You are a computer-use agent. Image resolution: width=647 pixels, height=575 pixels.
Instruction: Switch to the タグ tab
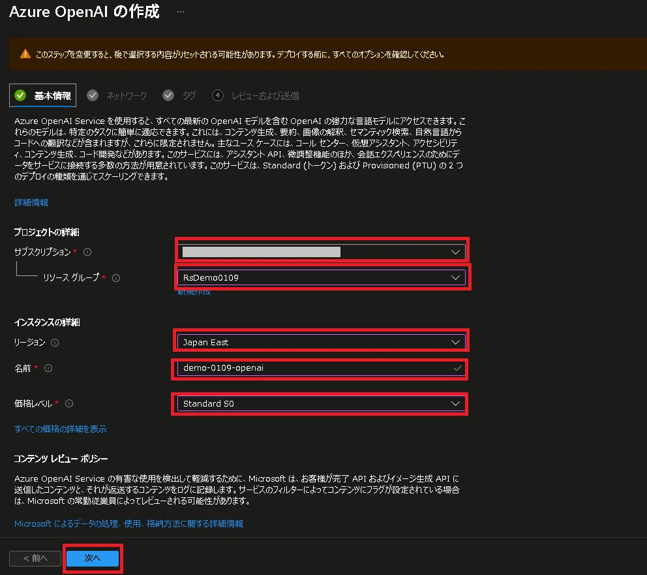point(179,95)
